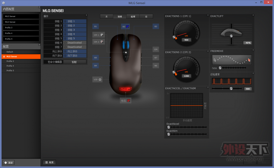Image resolution: width=274 pixels, height=168 pixels.
Task: Click the polling rate field showing 500
Action: pos(248,89)
